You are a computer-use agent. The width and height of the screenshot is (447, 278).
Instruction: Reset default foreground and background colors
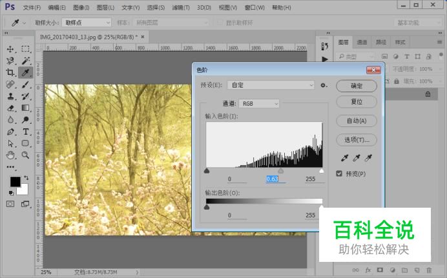point(11,194)
